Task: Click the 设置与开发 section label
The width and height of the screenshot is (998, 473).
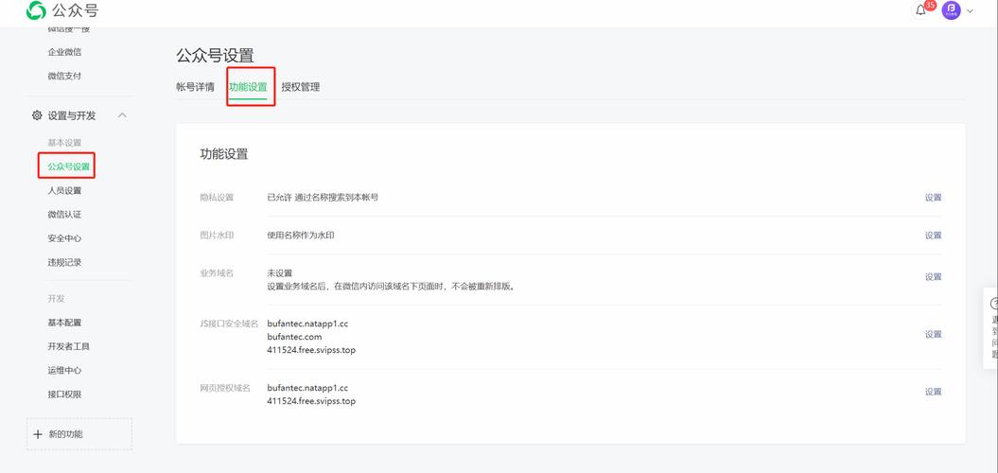Action: 72,115
